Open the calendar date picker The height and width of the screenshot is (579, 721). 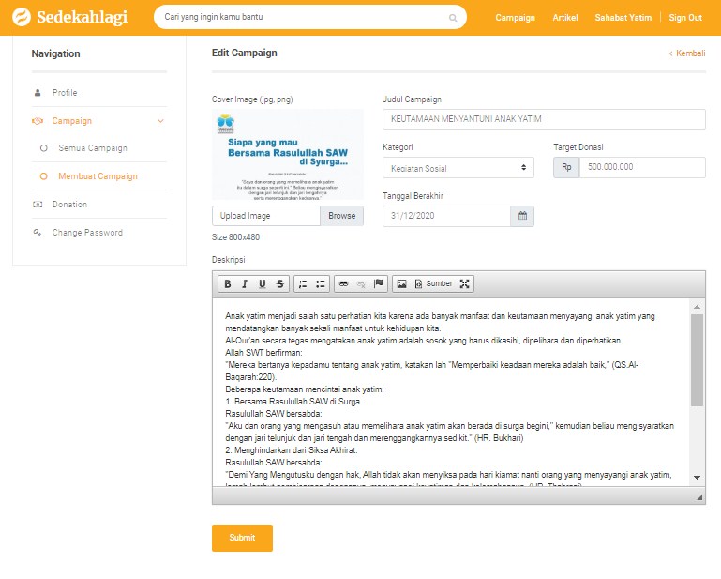[522, 216]
